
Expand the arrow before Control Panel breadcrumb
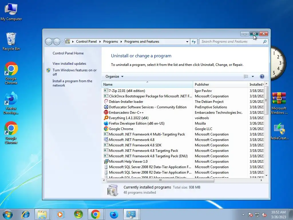click(73, 42)
